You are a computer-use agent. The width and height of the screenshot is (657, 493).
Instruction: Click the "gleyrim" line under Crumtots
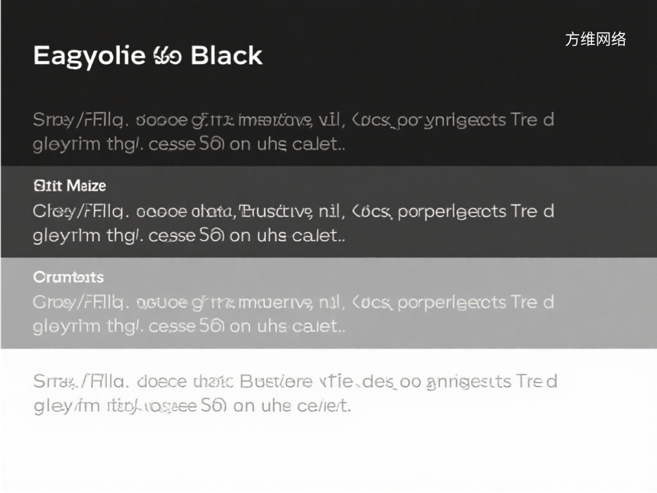189,326
